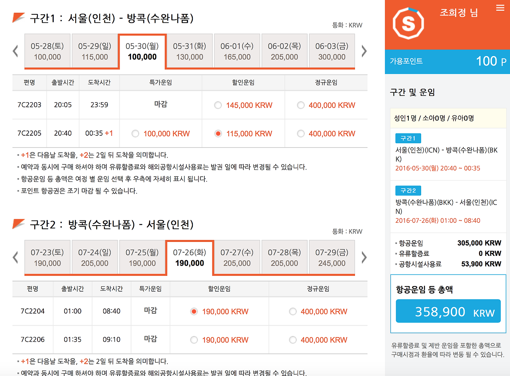This screenshot has height=376, width=510.
Task: Select the 100,000 KRW special fare for 7C2205
Action: (x=136, y=133)
